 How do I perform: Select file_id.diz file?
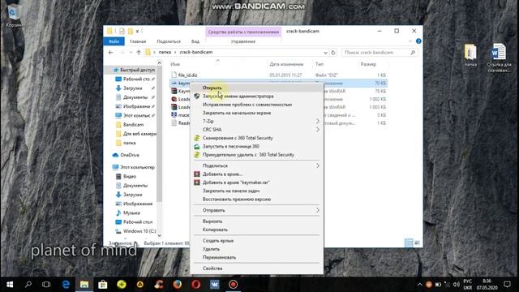[x=187, y=75]
